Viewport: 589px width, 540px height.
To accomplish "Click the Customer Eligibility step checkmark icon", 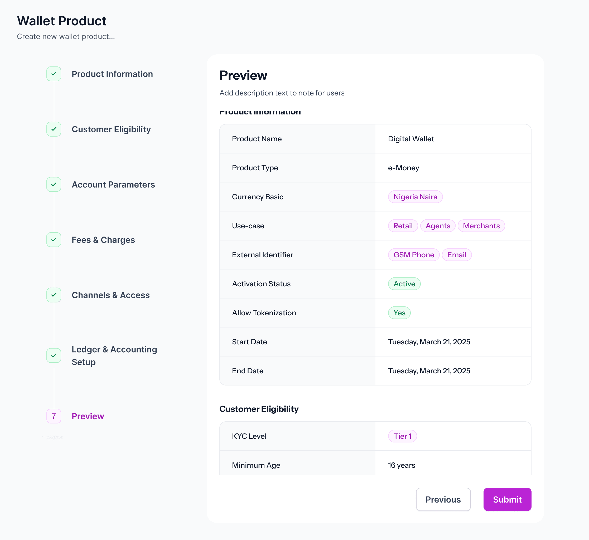I will 54,129.
